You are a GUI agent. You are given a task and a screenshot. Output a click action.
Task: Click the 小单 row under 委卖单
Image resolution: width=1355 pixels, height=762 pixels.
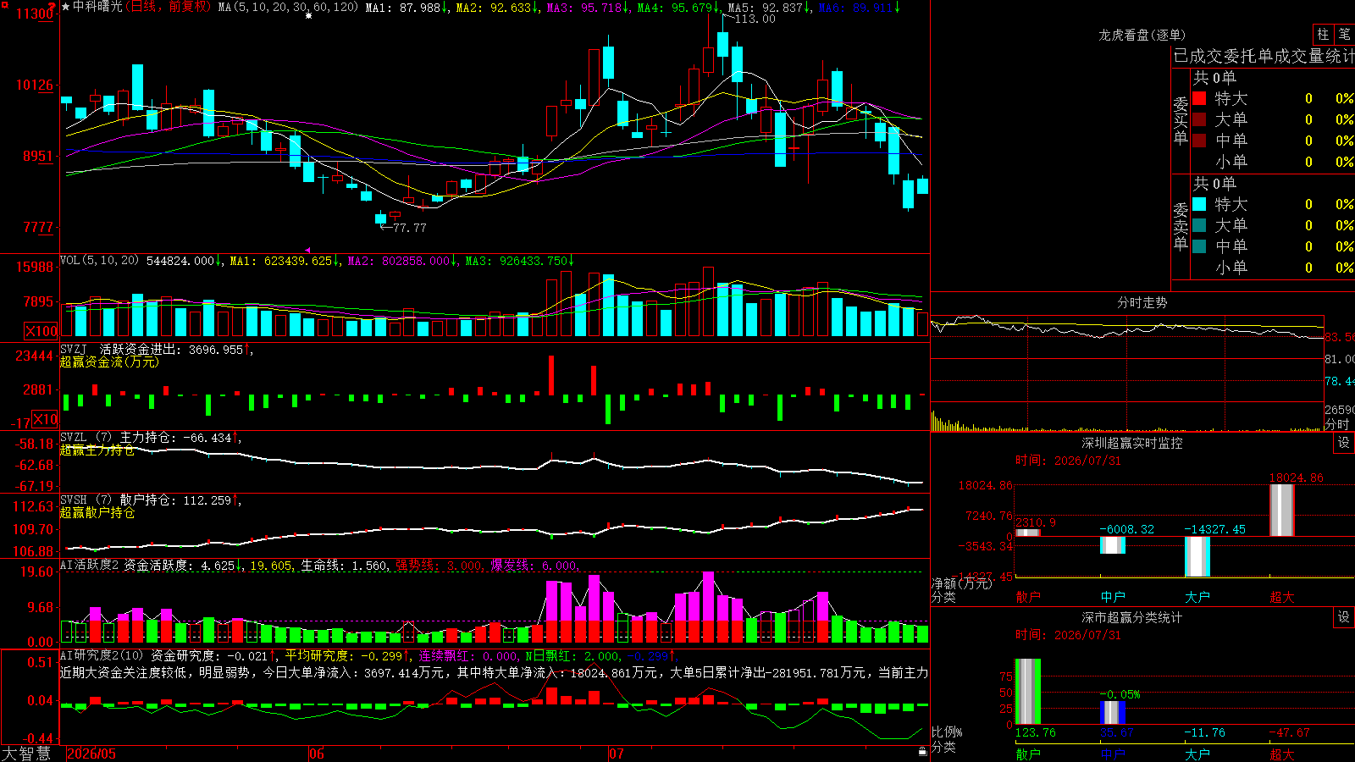(x=1273, y=268)
